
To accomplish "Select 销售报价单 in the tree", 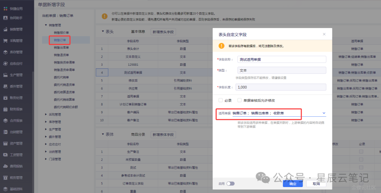I will pyautogui.click(x=61, y=32).
